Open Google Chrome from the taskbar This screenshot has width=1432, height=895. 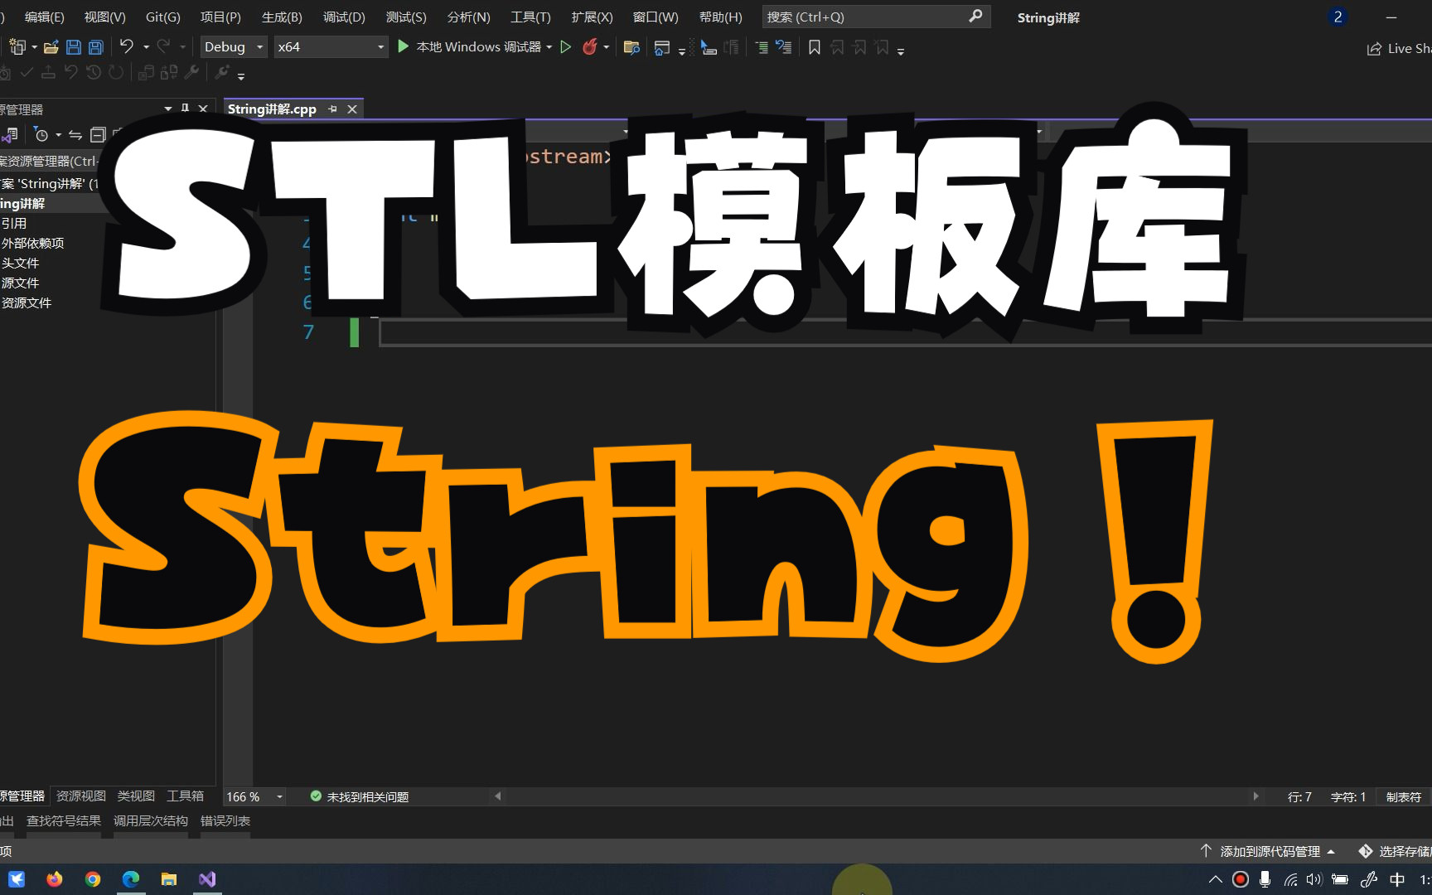coord(93,879)
